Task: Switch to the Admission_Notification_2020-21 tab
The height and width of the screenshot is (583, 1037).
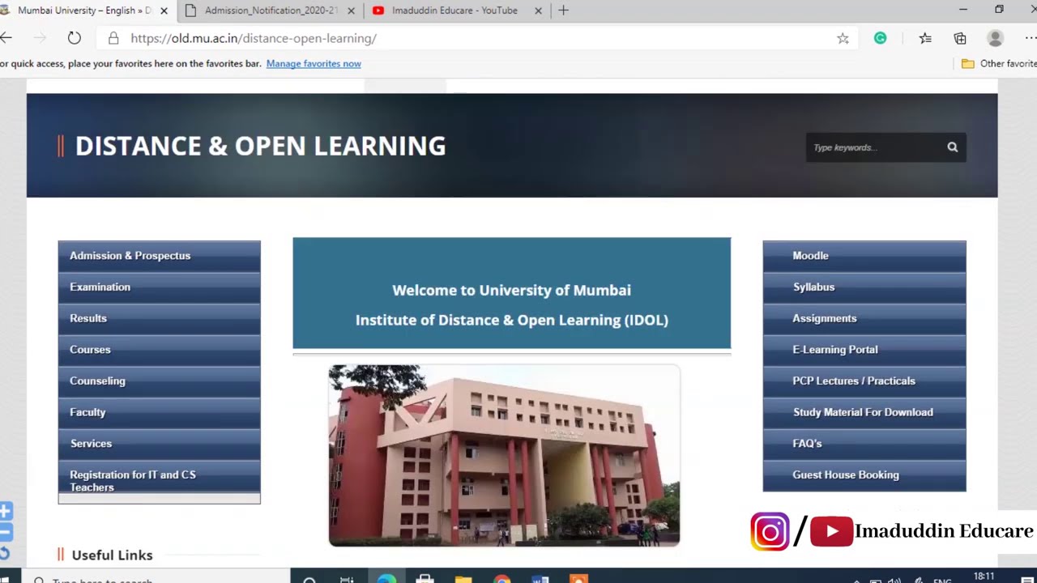Action: (271, 11)
